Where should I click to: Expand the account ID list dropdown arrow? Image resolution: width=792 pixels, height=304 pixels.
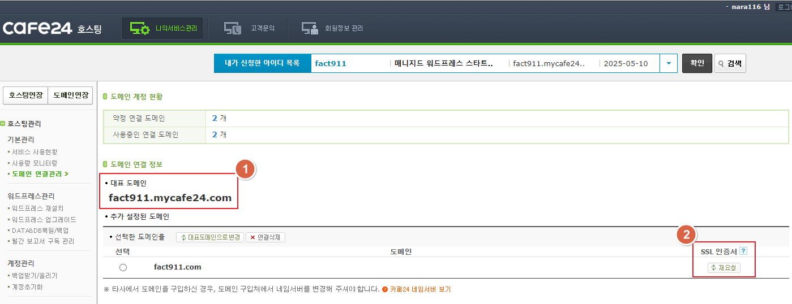tap(669, 63)
